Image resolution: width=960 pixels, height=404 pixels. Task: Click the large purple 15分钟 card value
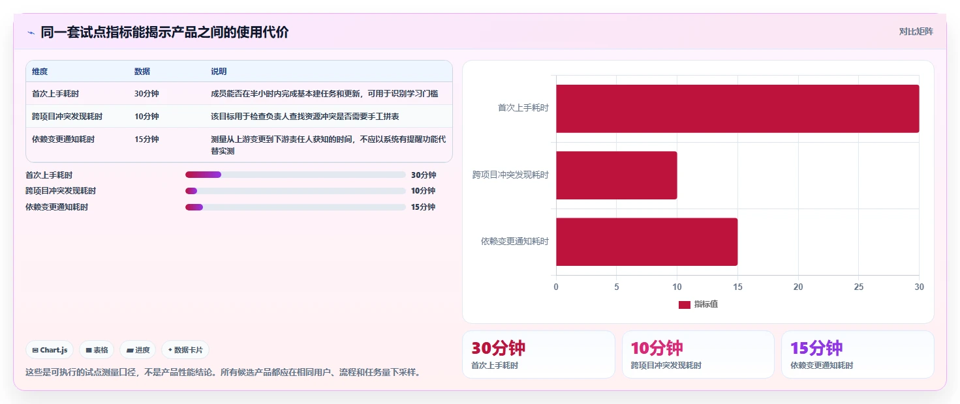click(816, 348)
